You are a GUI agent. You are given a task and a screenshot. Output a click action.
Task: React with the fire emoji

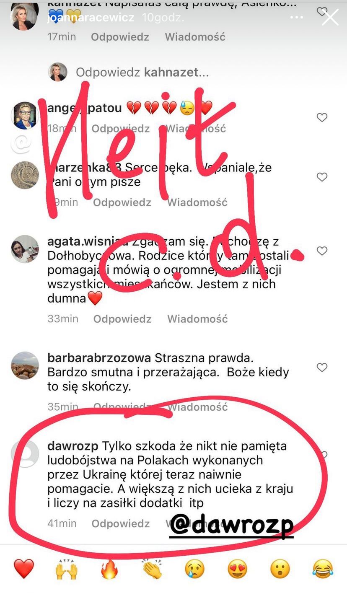[109, 569]
